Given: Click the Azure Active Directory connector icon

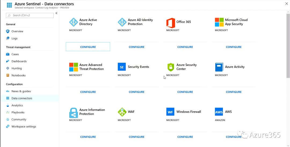Looking at the screenshot, I should point(73,22).
